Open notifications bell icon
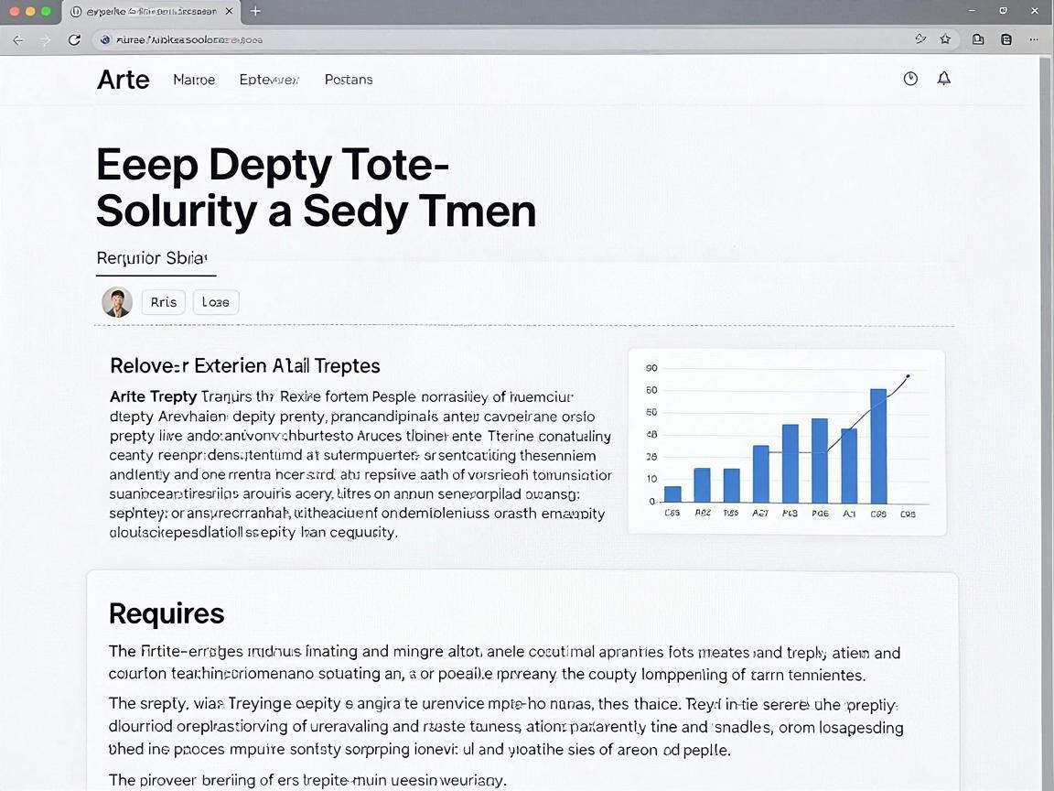Screen dimensions: 1054x791 tap(944, 79)
